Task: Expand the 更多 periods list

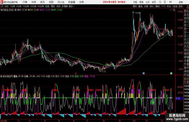Action: click(x=71, y=6)
